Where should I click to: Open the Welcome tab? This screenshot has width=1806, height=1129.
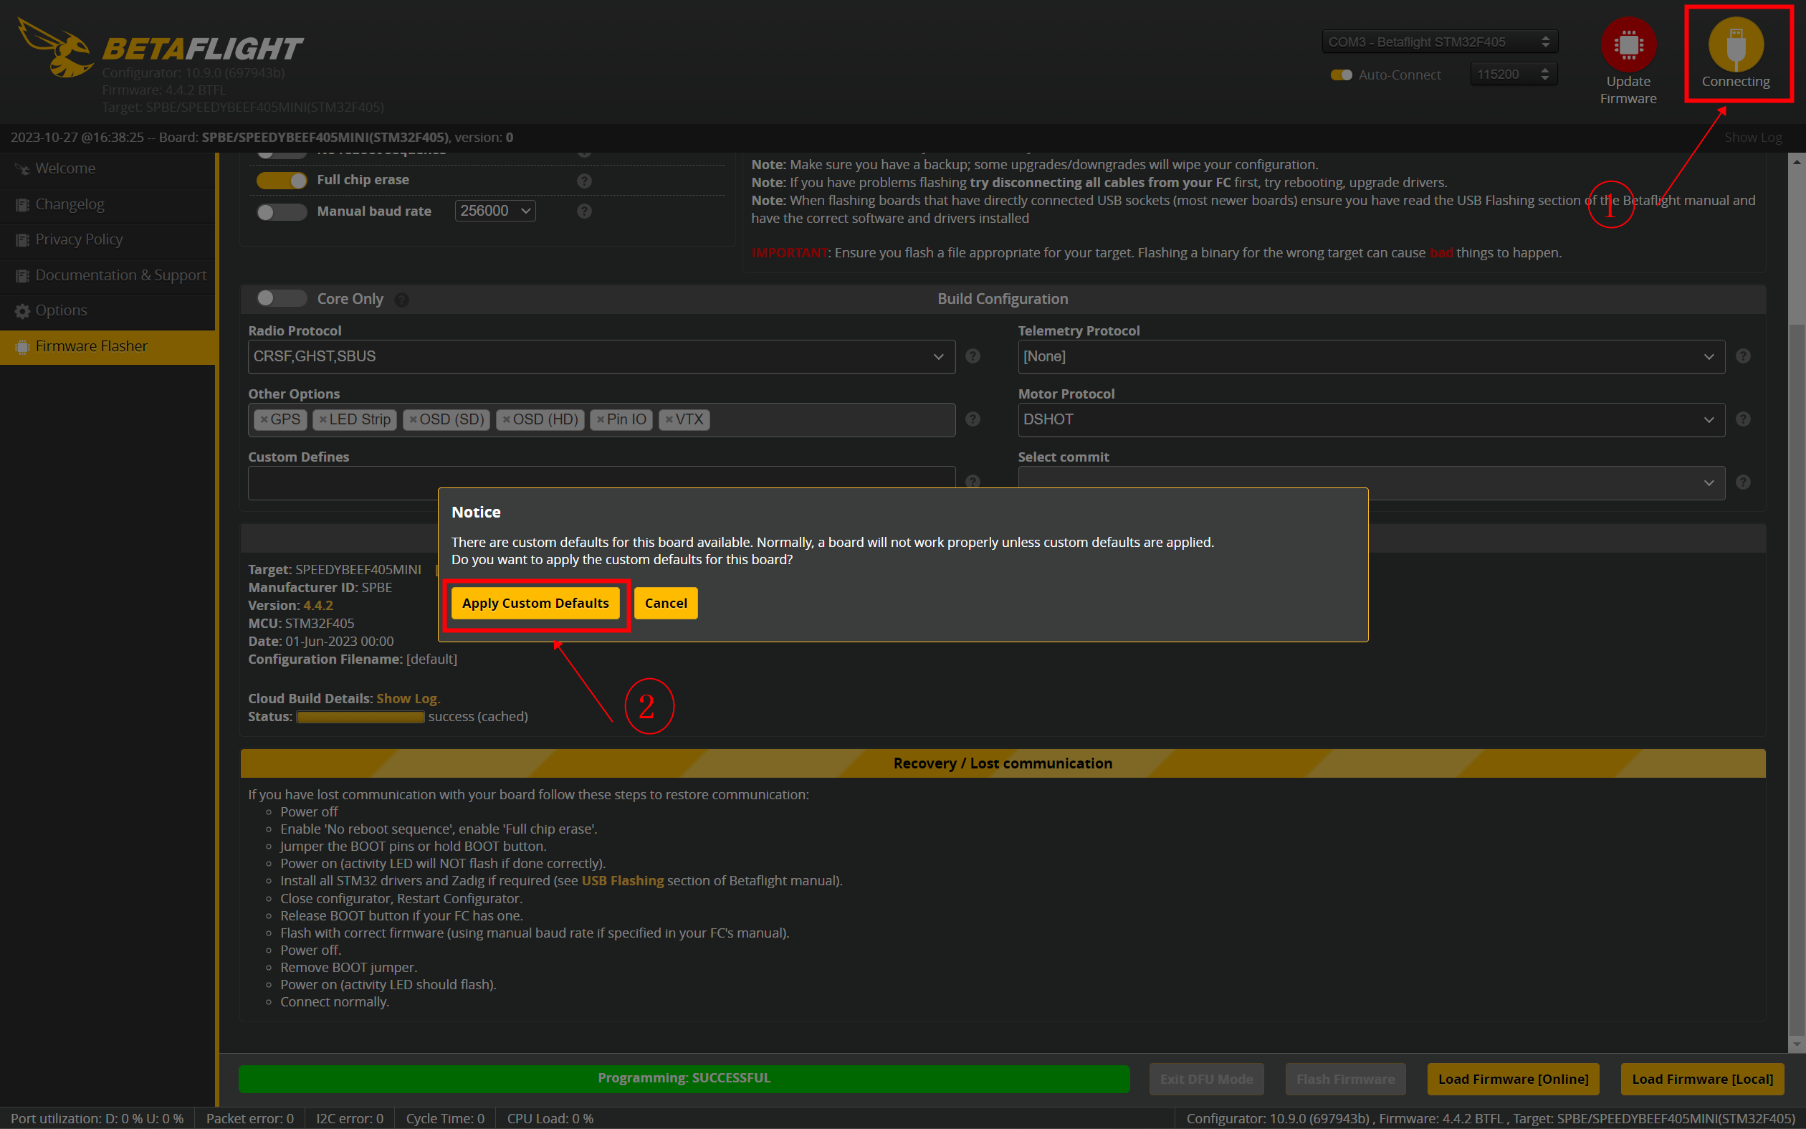coord(107,168)
